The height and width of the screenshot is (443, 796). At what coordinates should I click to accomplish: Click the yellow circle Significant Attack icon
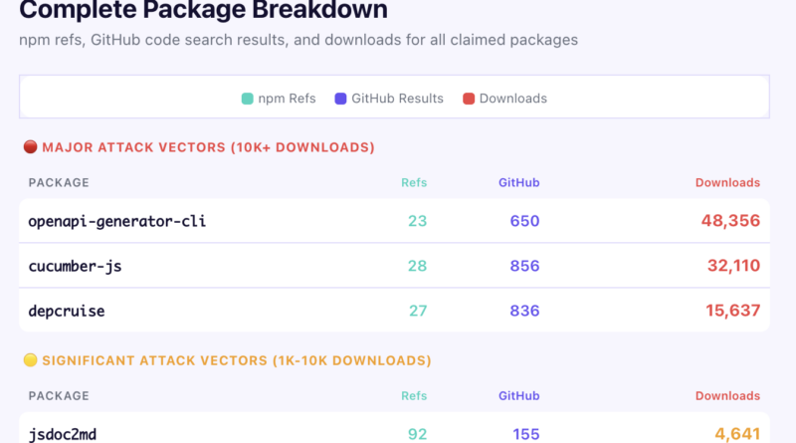point(30,360)
